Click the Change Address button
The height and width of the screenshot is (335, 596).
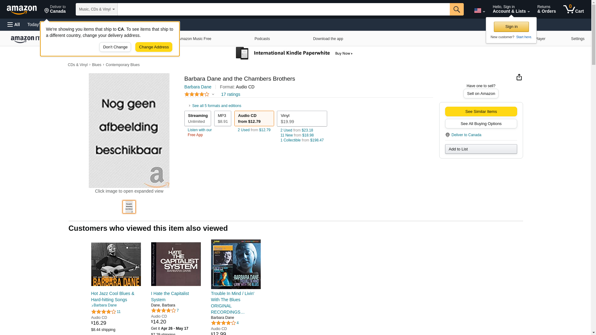(x=154, y=47)
